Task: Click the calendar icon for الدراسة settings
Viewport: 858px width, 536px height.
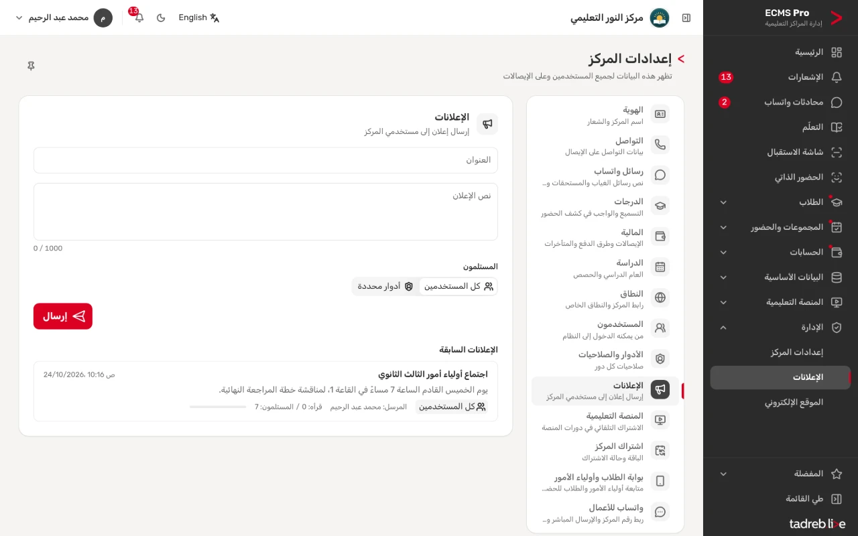Action: coord(660,267)
